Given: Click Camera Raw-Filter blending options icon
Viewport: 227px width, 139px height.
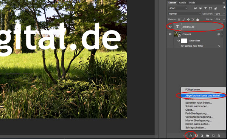Looking at the screenshot, I should [219, 46].
